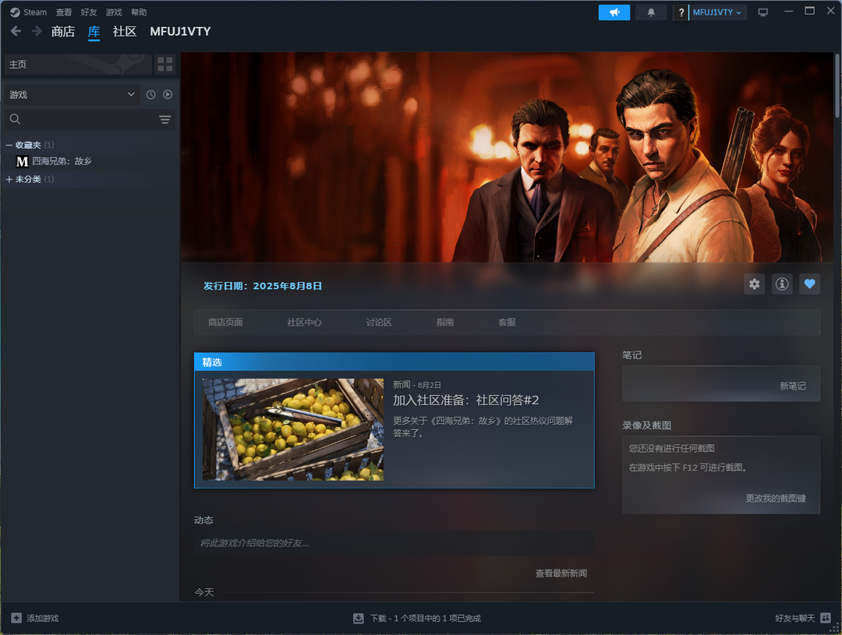Viewport: 842px width, 635px height.
Task: Open the 商店页面 link
Action: point(225,322)
